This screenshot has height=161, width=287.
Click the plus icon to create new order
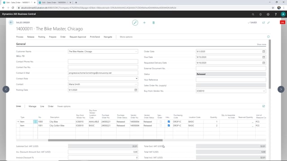(144, 23)
